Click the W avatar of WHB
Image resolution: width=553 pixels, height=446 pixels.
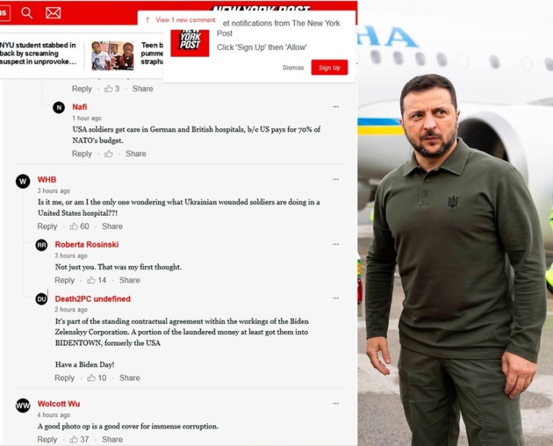(23, 181)
